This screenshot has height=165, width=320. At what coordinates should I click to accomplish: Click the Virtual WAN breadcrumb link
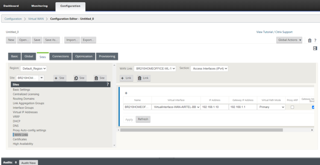[x=36, y=19]
